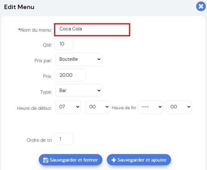Click the Heure de début label
Image resolution: width=207 pixels, height=170 pixels.
pyautogui.click(x=34, y=108)
